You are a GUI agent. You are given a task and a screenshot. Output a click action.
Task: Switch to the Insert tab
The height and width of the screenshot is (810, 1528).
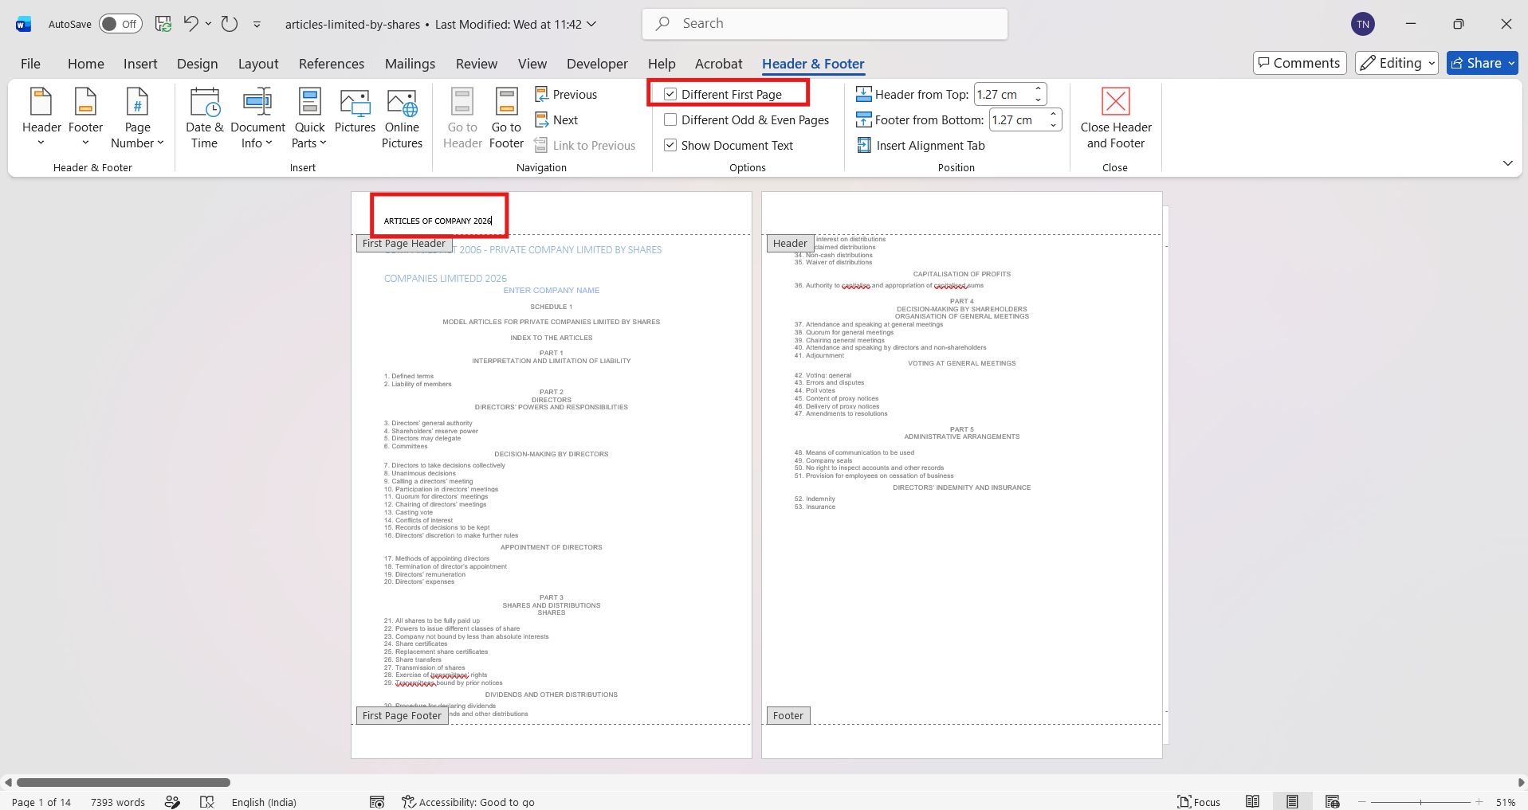tap(140, 64)
